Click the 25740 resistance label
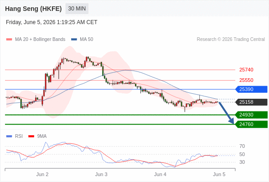Viewport: 269px width, 182px height. tap(246, 70)
